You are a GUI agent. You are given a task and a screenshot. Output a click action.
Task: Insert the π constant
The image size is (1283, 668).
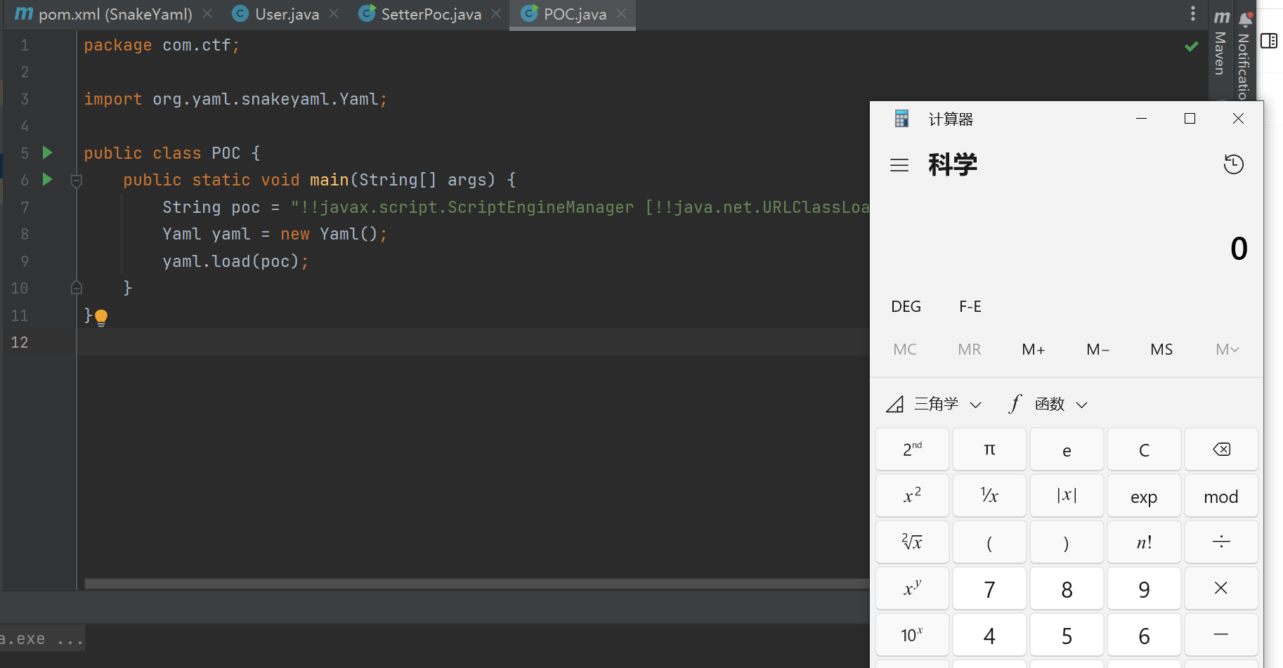[x=989, y=450]
